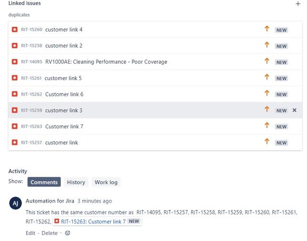Screen dimensions: 307x241
Task: Click 'customer link' summary of RIT-15257
Action: 61,143
